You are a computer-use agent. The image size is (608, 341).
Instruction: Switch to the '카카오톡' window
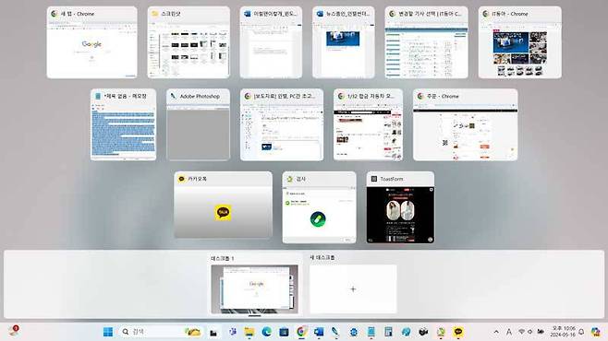[224, 205]
